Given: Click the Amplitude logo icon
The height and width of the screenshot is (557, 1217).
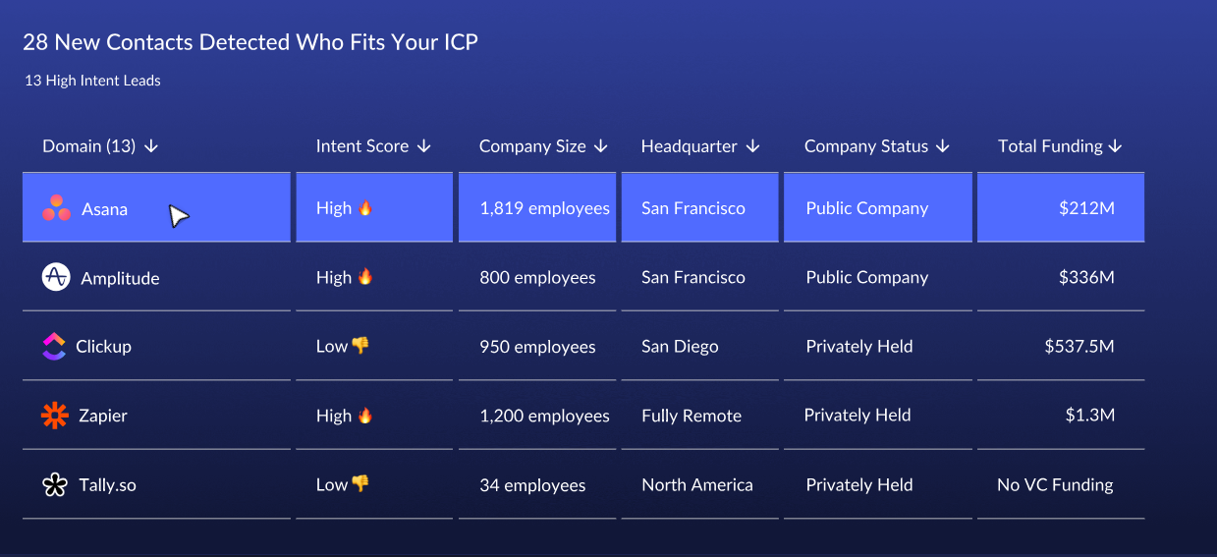Looking at the screenshot, I should tap(56, 277).
